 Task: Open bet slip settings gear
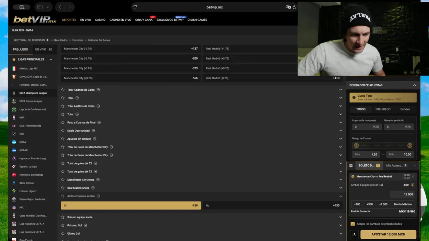click(x=351, y=165)
